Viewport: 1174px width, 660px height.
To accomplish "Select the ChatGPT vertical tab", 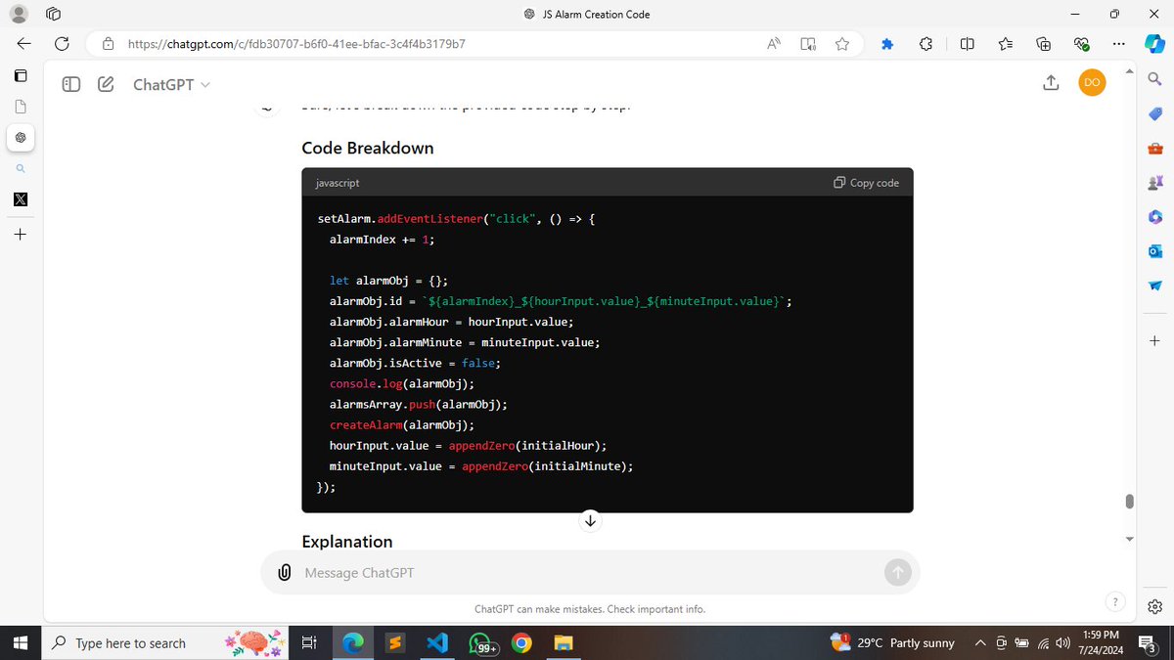I will [21, 137].
